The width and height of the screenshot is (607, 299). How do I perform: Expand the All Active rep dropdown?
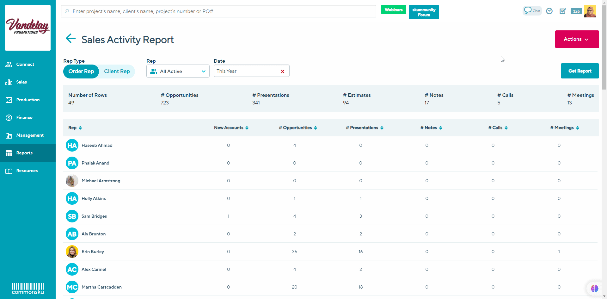pyautogui.click(x=178, y=71)
